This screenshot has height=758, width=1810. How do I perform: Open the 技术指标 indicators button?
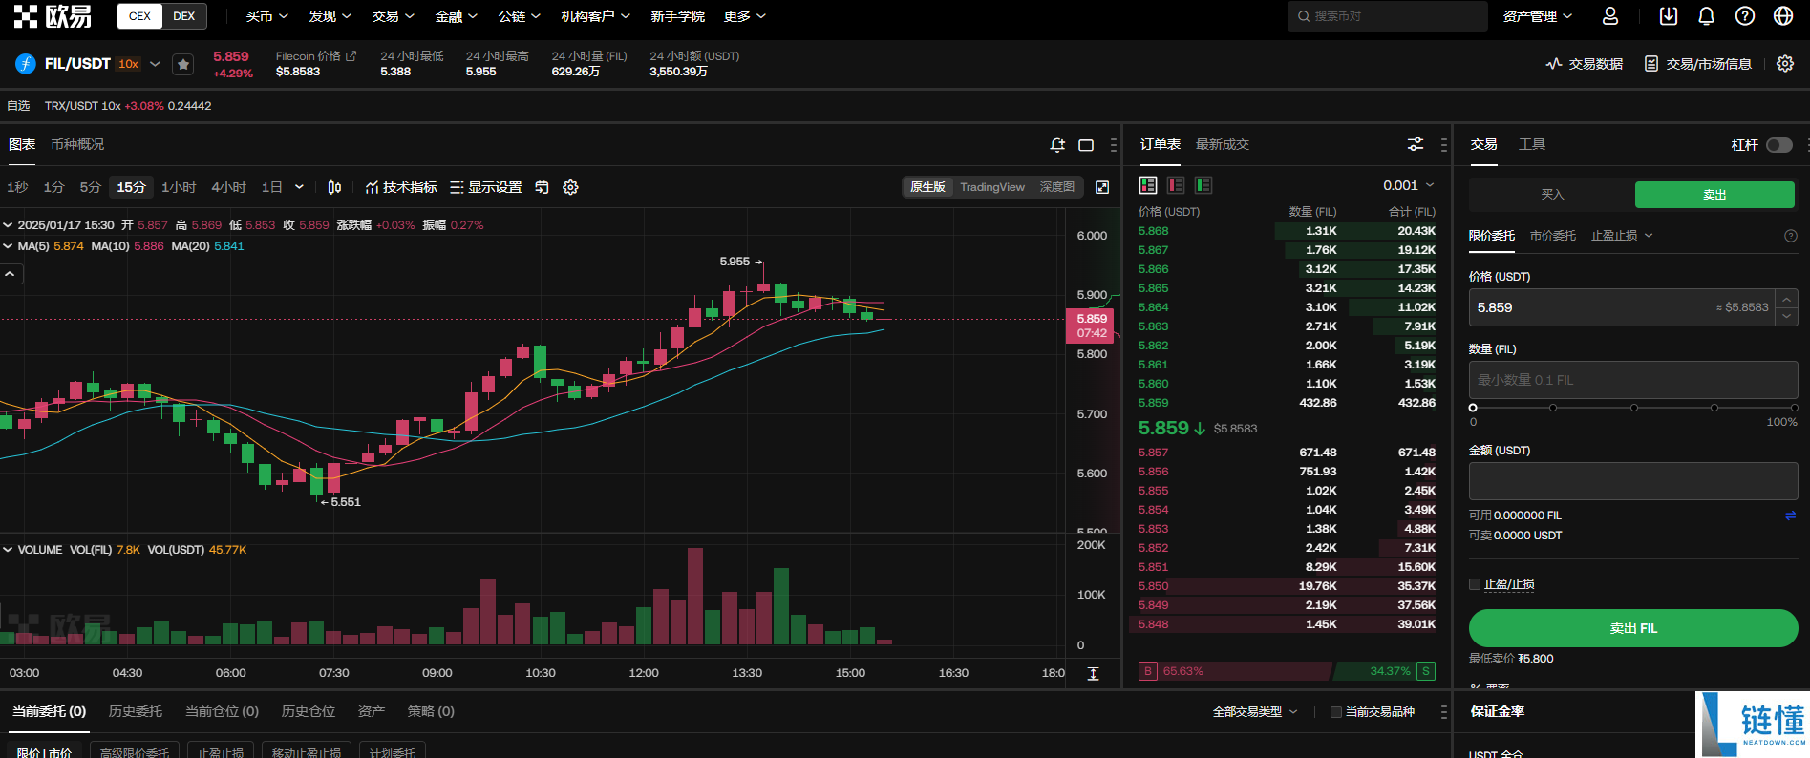pyautogui.click(x=401, y=187)
